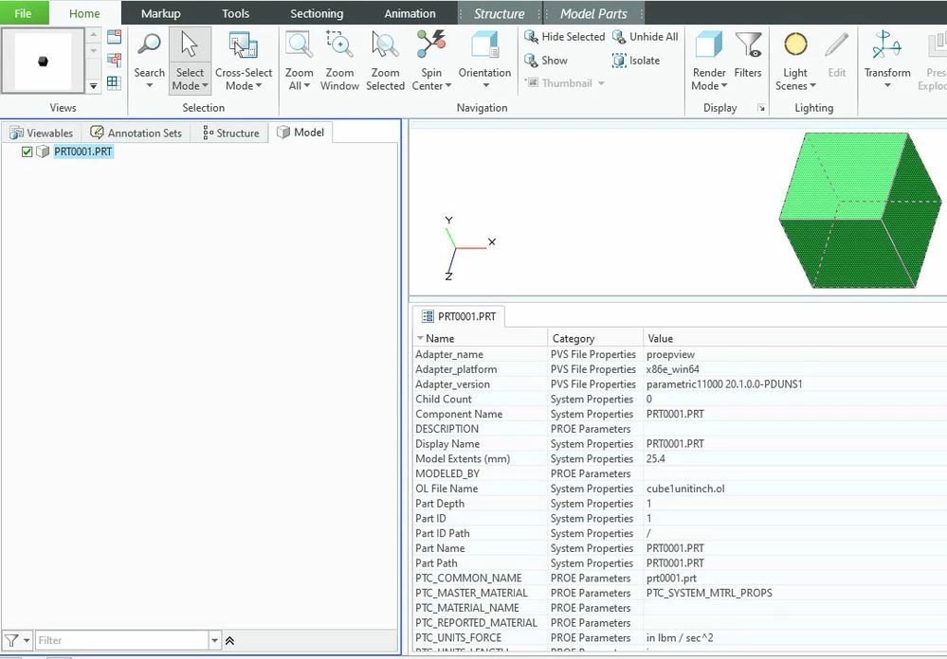Switch to the Viewables panel tab
This screenshot has height=659, width=947.
coord(42,133)
